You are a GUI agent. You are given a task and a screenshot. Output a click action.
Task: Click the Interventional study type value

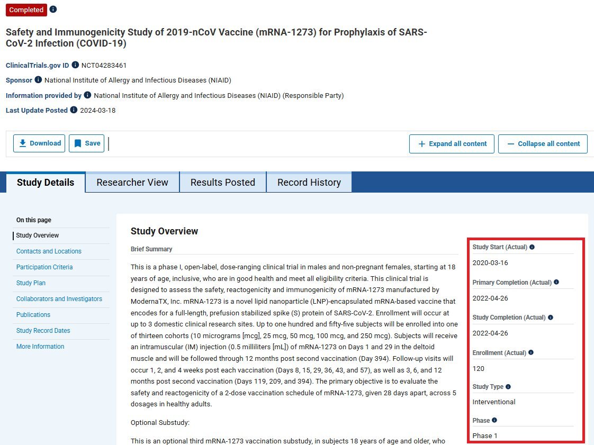[494, 402]
